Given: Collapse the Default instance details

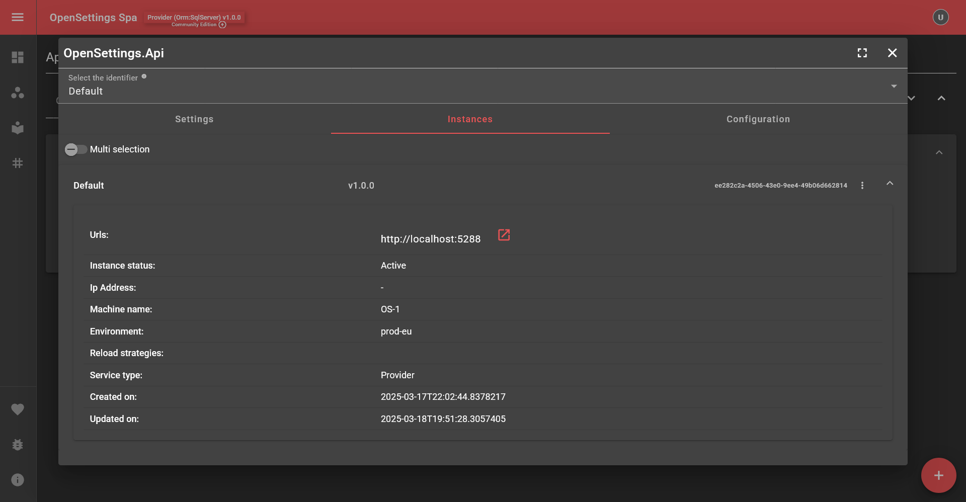Looking at the screenshot, I should 890,184.
